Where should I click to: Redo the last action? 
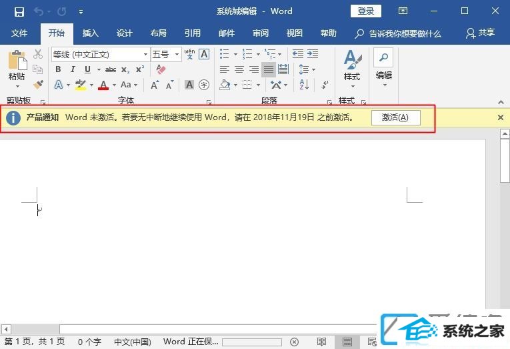(x=62, y=12)
